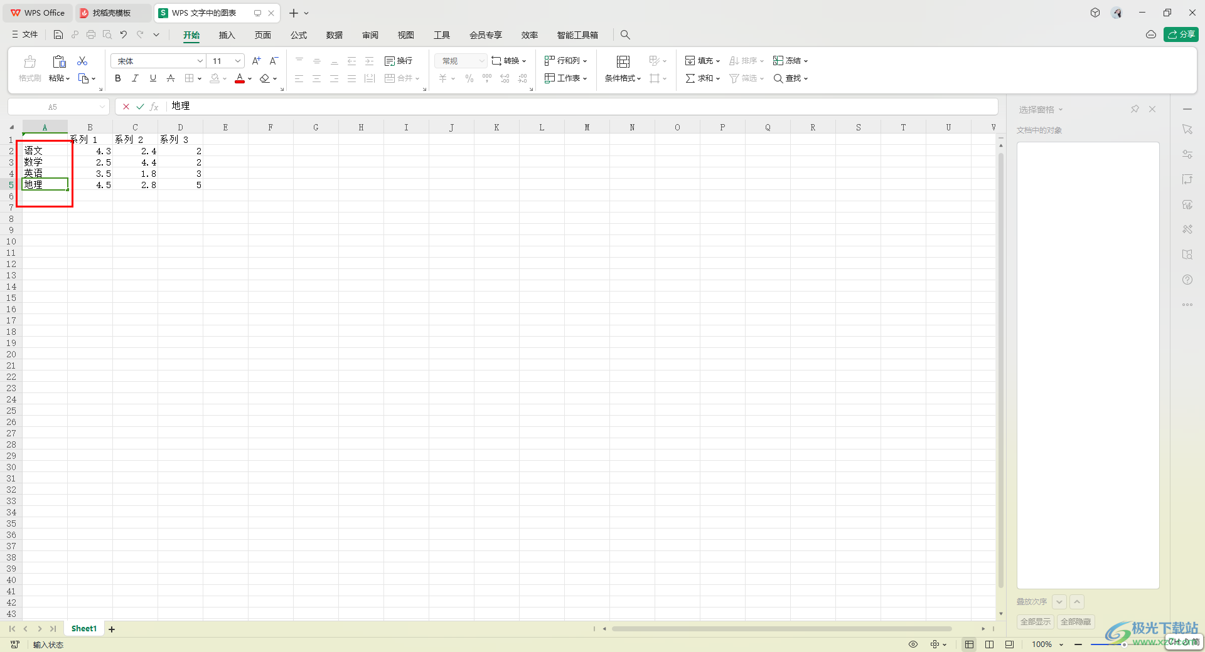Close the Selection Pane
The image size is (1205, 652).
coord(1152,109)
